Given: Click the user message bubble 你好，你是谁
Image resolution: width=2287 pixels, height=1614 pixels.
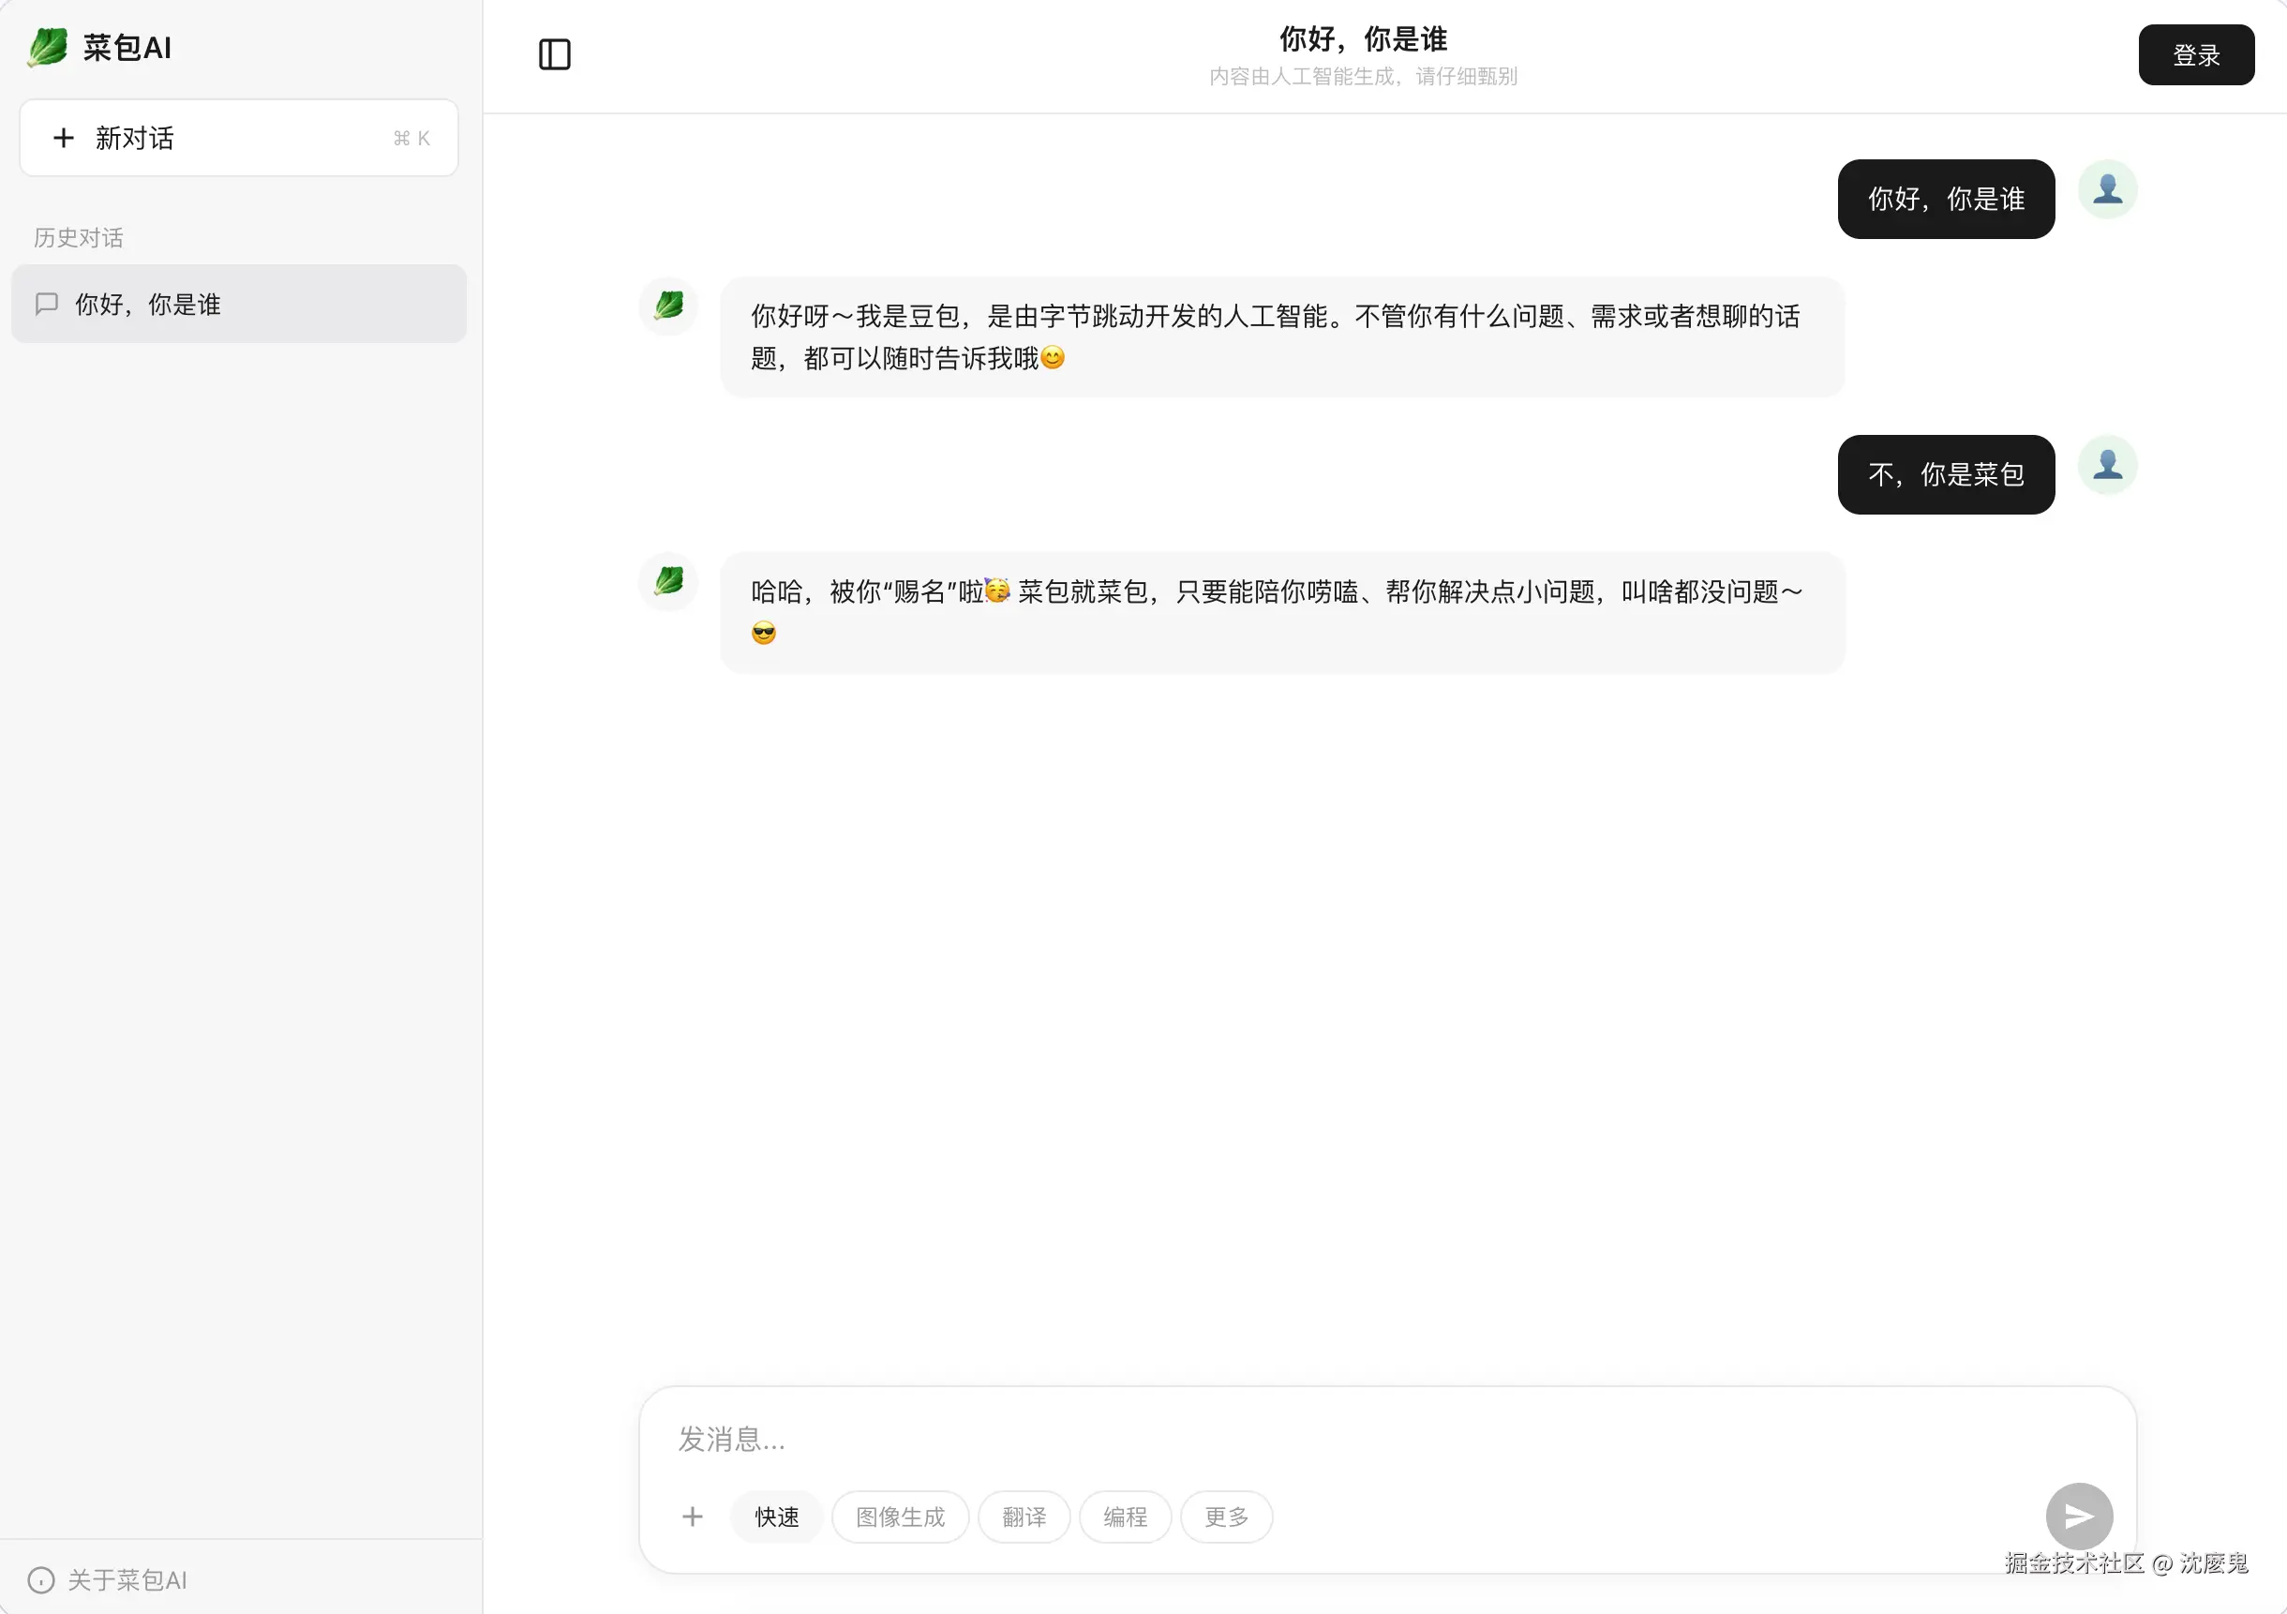Looking at the screenshot, I should 1947,200.
